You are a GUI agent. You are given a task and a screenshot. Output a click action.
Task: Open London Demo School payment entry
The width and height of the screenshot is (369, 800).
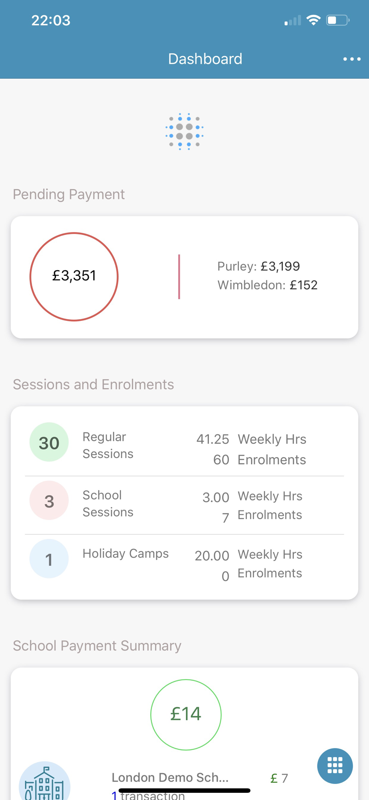170,778
